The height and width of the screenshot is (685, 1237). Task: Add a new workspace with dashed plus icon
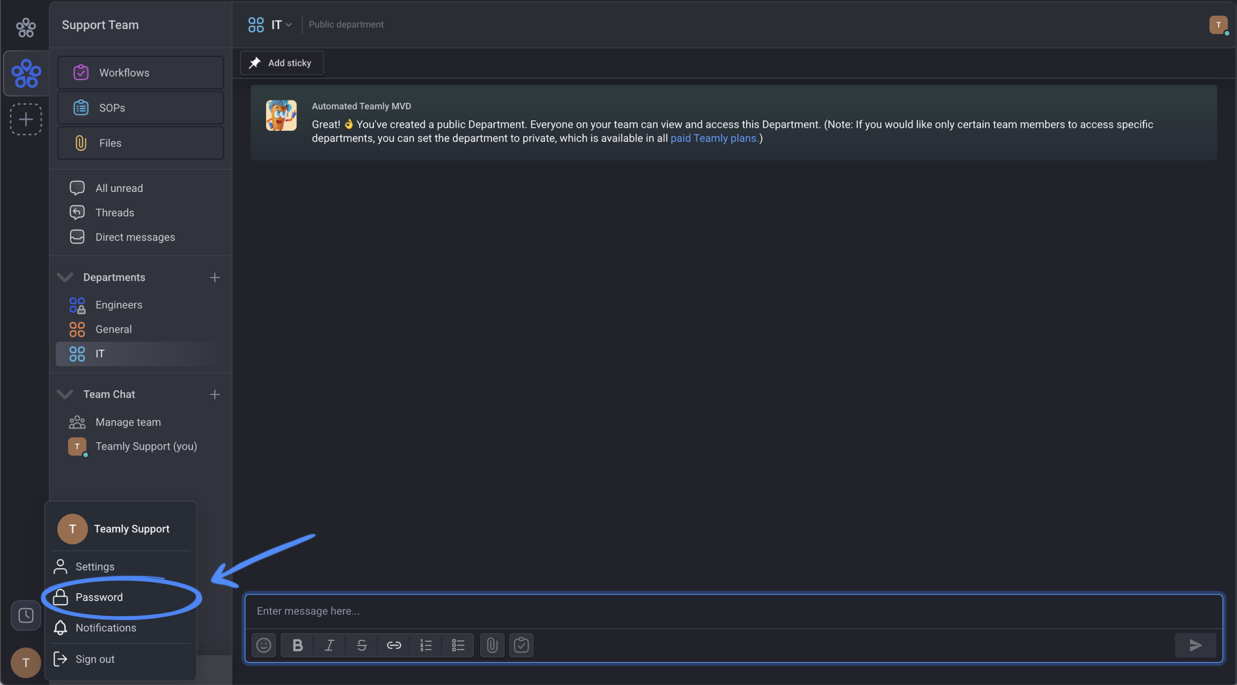(26, 119)
